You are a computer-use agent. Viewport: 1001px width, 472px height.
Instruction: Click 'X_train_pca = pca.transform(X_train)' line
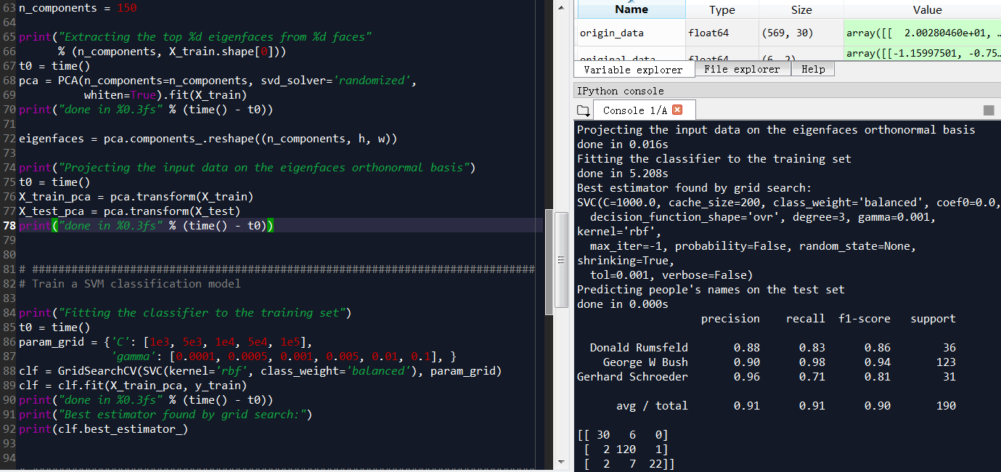(136, 197)
